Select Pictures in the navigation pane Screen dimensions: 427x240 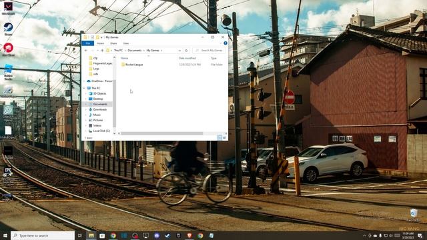pos(96,120)
